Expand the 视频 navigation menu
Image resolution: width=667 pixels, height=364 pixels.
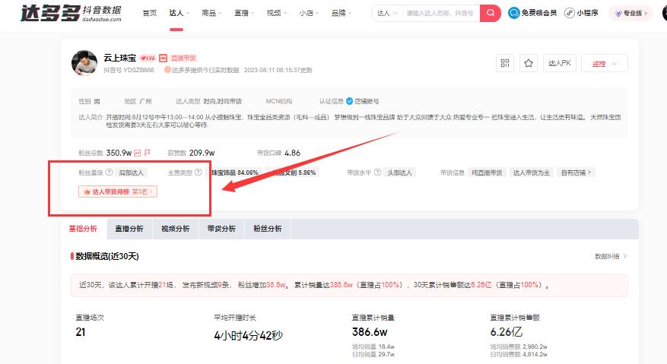pyautogui.click(x=277, y=13)
